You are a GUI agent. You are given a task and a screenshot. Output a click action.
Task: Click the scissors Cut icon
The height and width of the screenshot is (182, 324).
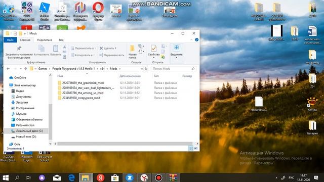click(64, 47)
